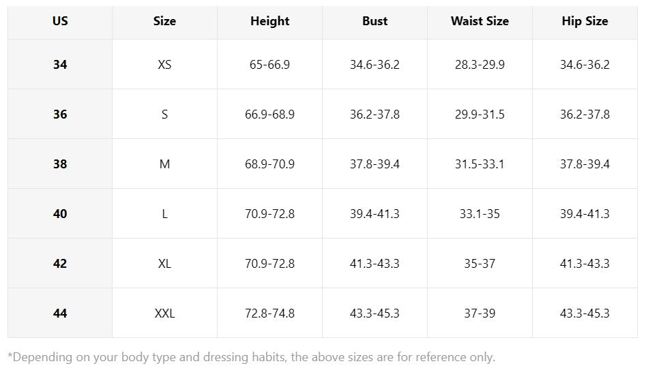
Task: Click the reference-only disclaimer text
Action: (251, 357)
